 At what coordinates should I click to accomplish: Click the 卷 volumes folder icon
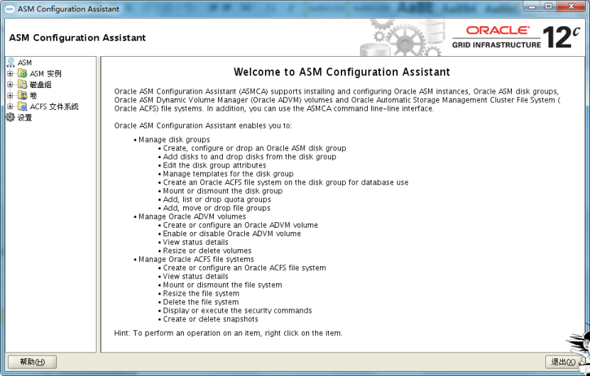click(x=23, y=96)
